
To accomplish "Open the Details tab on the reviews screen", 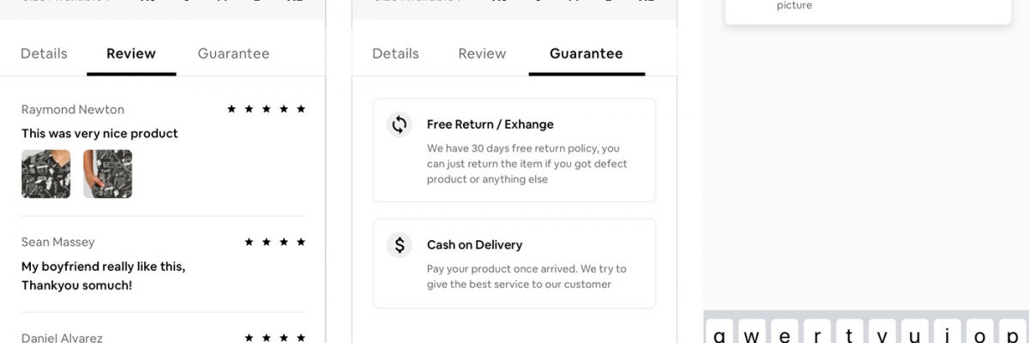I will [x=44, y=53].
